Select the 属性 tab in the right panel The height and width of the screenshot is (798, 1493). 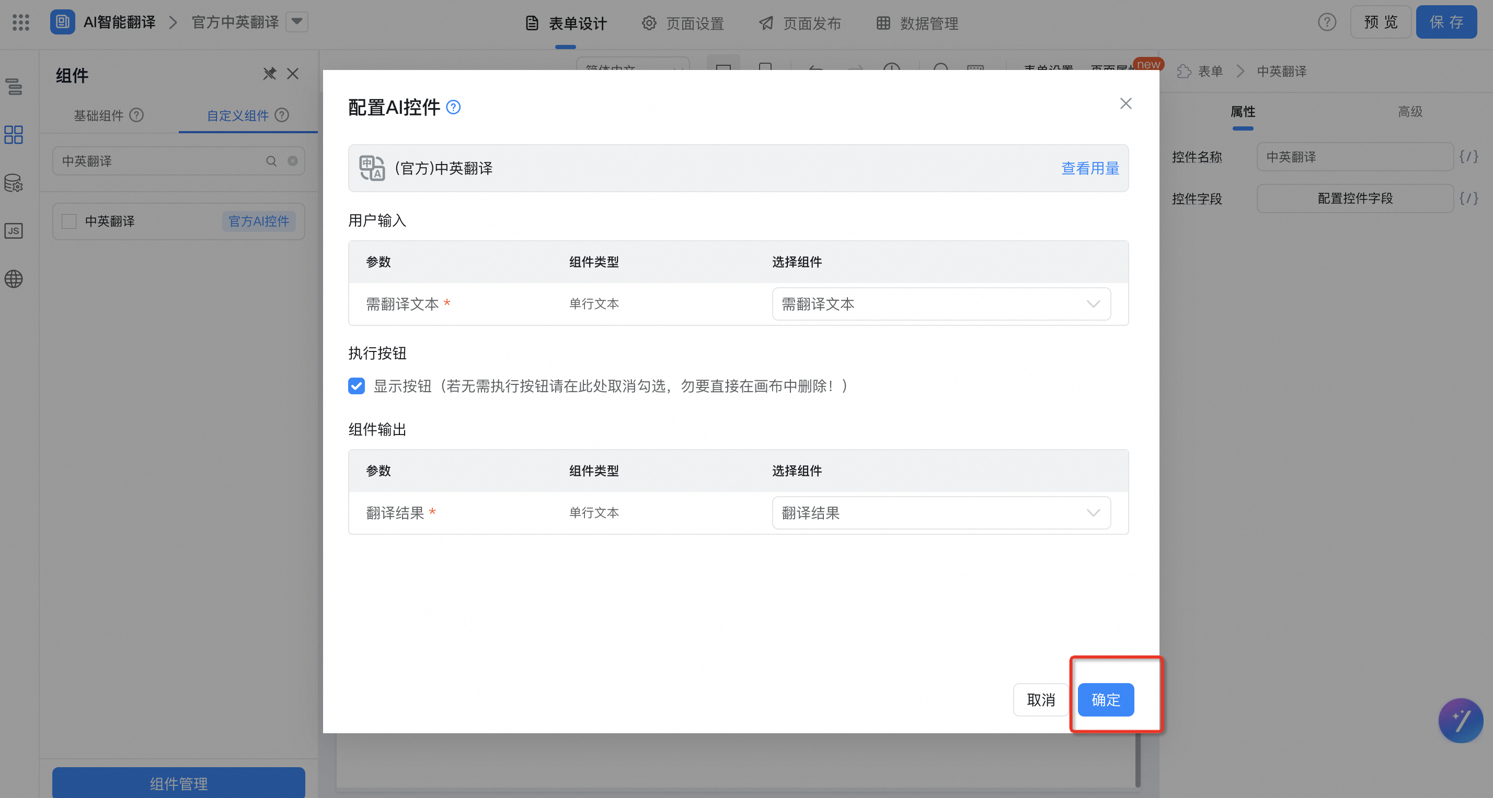pyautogui.click(x=1243, y=112)
